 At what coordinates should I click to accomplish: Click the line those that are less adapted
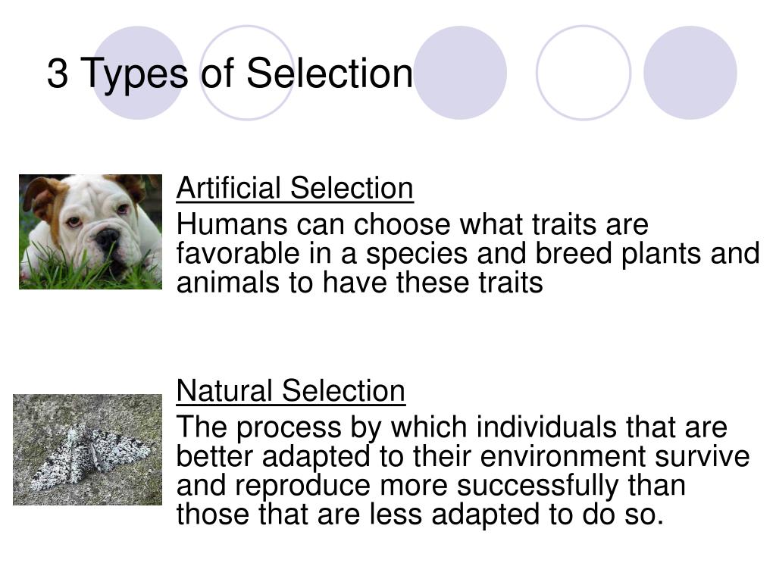420,515
